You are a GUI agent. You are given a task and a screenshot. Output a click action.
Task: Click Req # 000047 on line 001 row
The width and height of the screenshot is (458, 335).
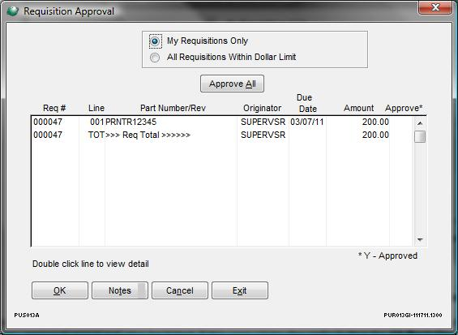click(x=48, y=122)
